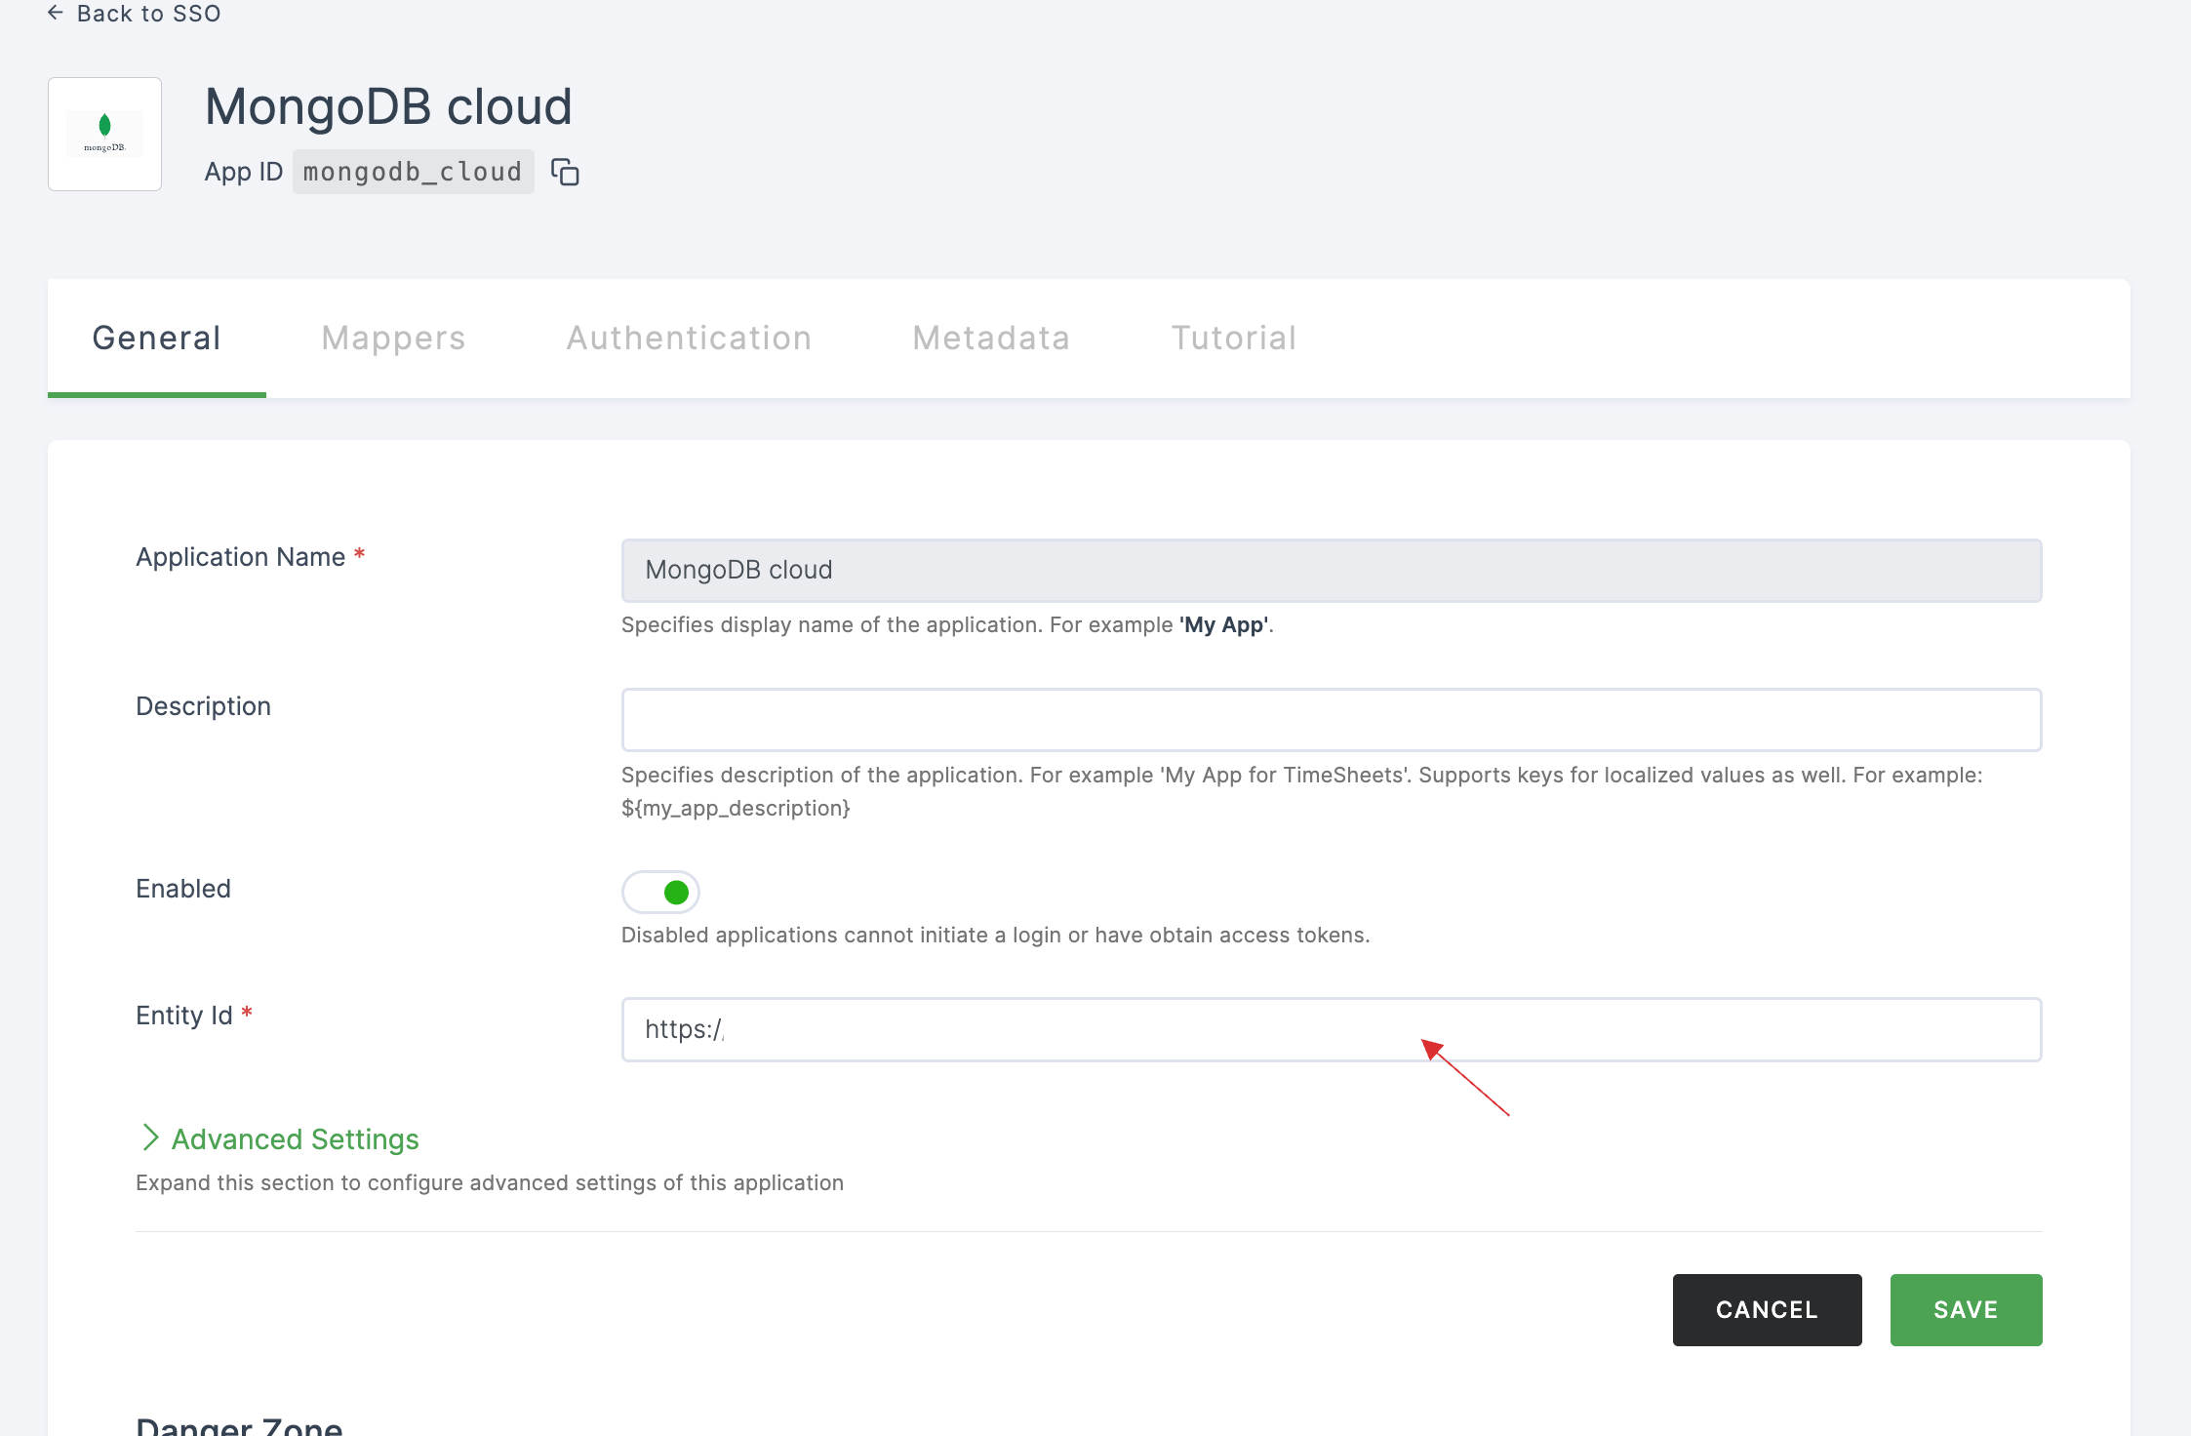
Task: Click the green Enabled toggle indicator
Action: (678, 891)
